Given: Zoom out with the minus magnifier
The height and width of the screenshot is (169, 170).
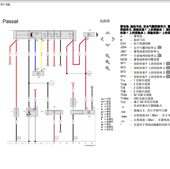Looking at the screenshot, I should pos(108,68).
